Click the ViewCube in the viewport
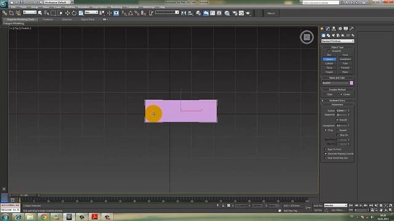 (307, 37)
